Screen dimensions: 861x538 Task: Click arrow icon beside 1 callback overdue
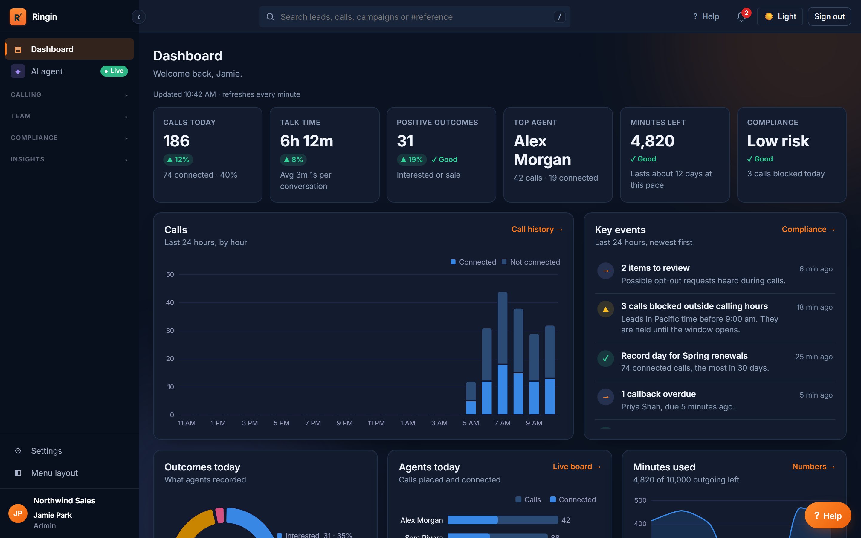pyautogui.click(x=606, y=397)
